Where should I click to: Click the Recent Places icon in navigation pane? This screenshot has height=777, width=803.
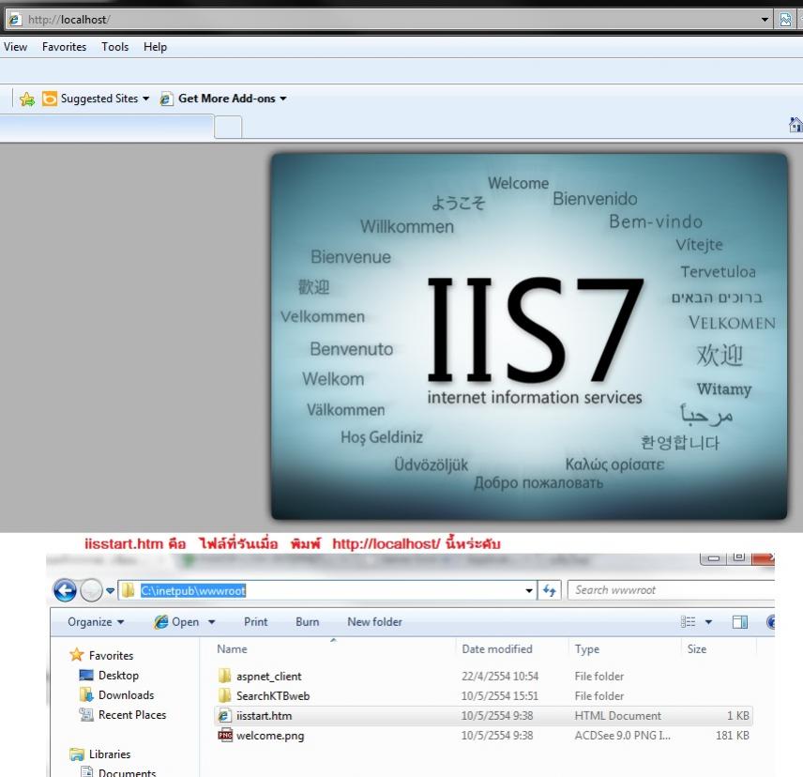[86, 714]
